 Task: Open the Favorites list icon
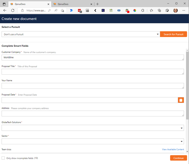click(x=151, y=11)
